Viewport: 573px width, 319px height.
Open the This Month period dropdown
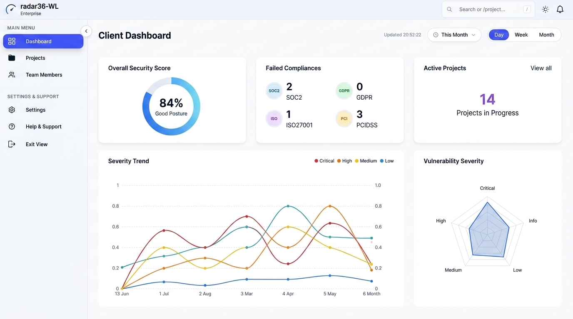[454, 35]
